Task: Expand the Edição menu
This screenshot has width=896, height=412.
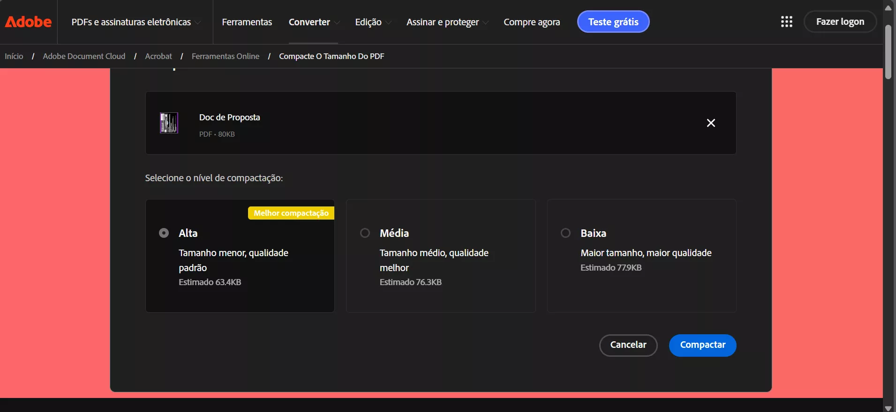Action: click(x=373, y=22)
